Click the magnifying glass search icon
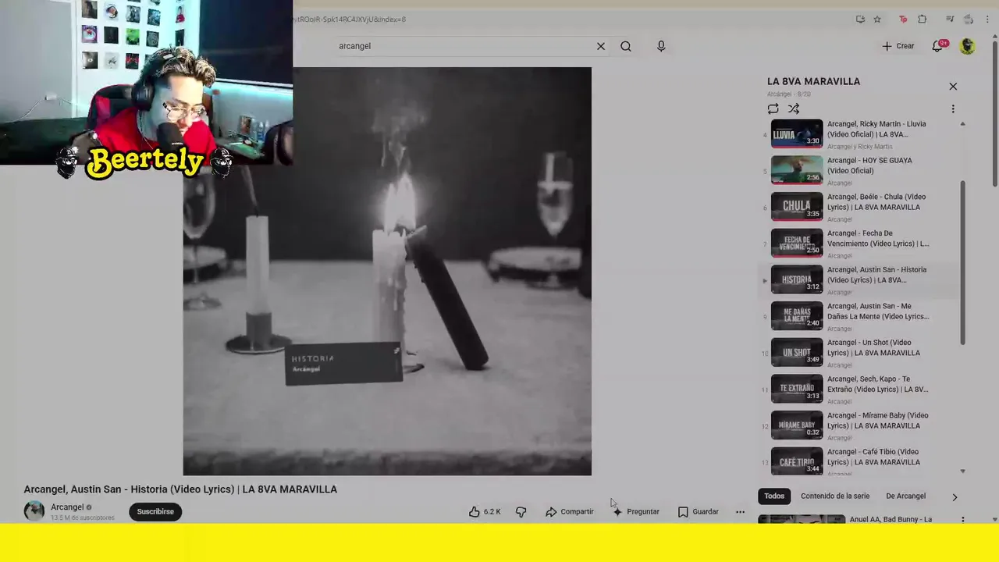Viewport: 999px width, 562px height. (x=626, y=46)
